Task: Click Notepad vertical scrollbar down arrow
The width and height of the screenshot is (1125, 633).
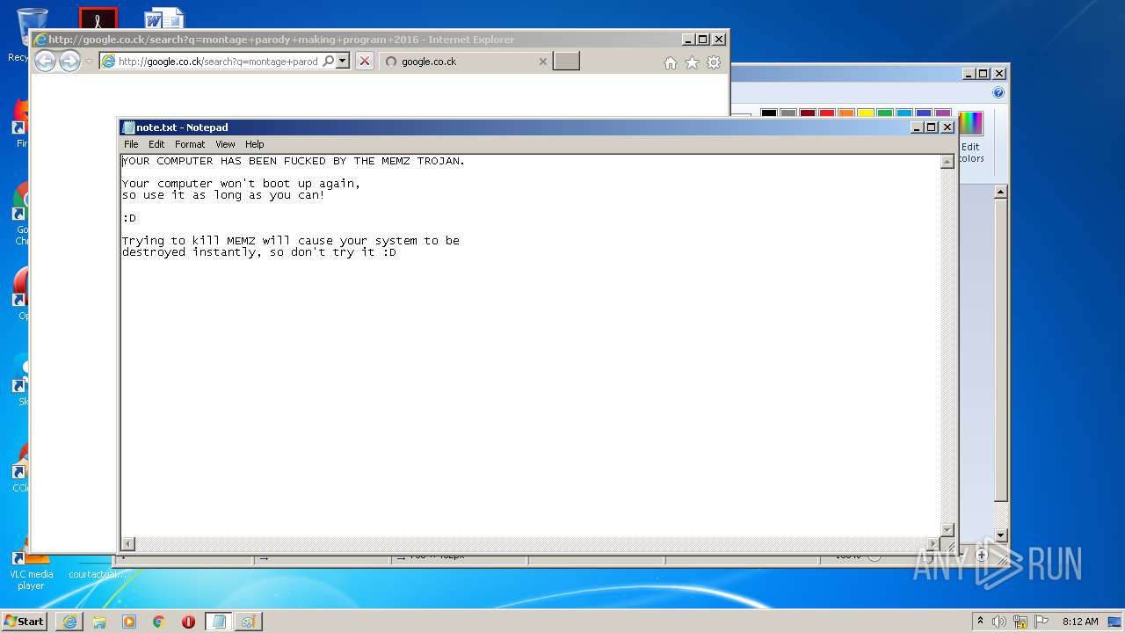Action: click(947, 530)
